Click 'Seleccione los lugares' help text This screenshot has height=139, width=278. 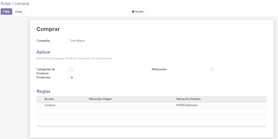point(74,58)
